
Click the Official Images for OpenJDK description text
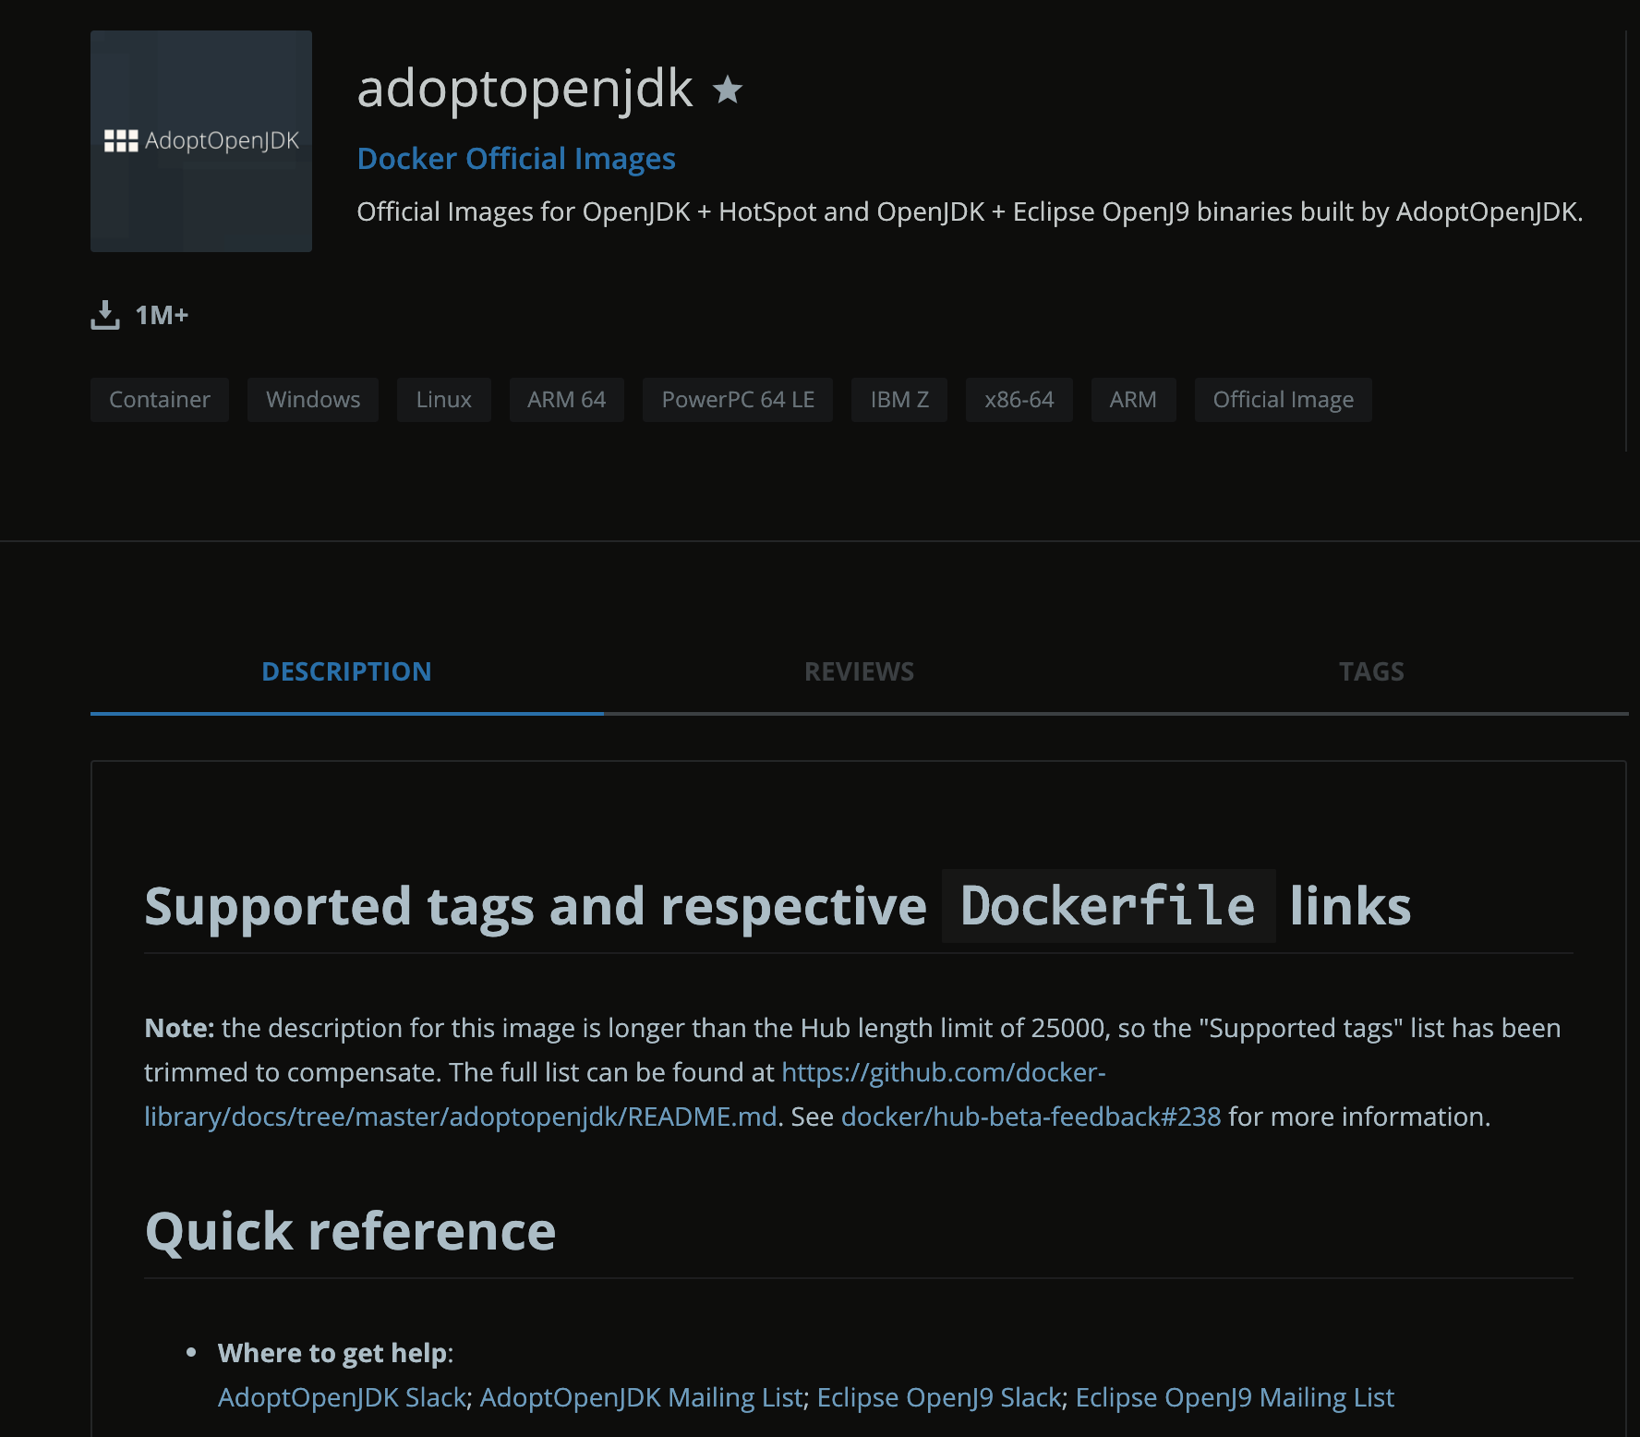(970, 211)
